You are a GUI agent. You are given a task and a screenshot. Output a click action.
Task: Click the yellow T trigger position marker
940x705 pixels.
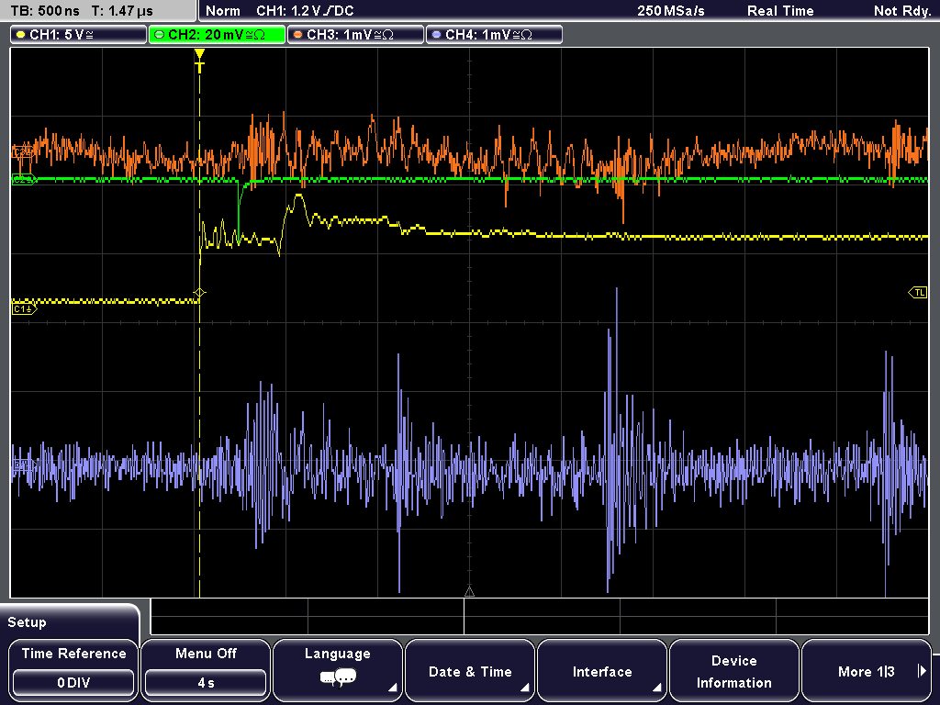[199, 62]
